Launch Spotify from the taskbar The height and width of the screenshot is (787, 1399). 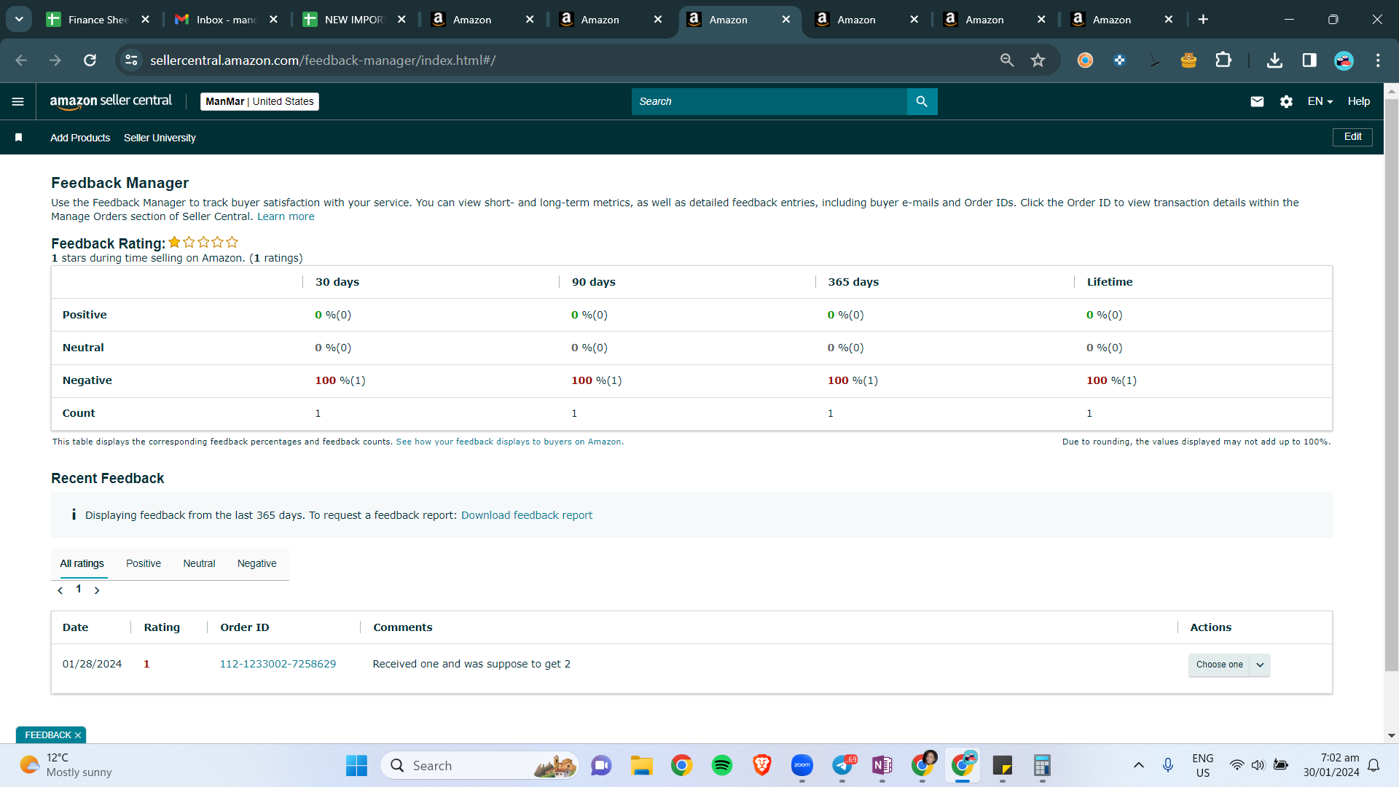tap(722, 765)
